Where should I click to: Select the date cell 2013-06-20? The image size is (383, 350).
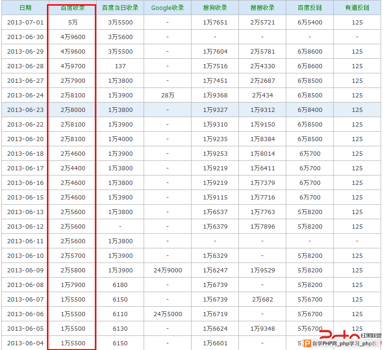[x=25, y=139]
